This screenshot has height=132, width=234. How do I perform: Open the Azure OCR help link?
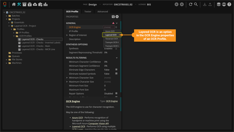tap(77, 118)
